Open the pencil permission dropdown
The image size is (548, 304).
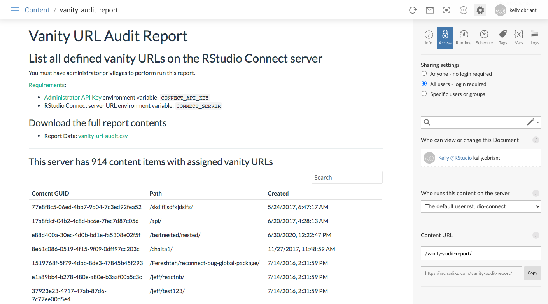point(533,122)
